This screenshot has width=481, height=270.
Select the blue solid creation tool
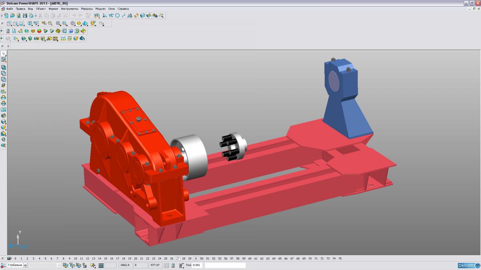[x=142, y=16]
